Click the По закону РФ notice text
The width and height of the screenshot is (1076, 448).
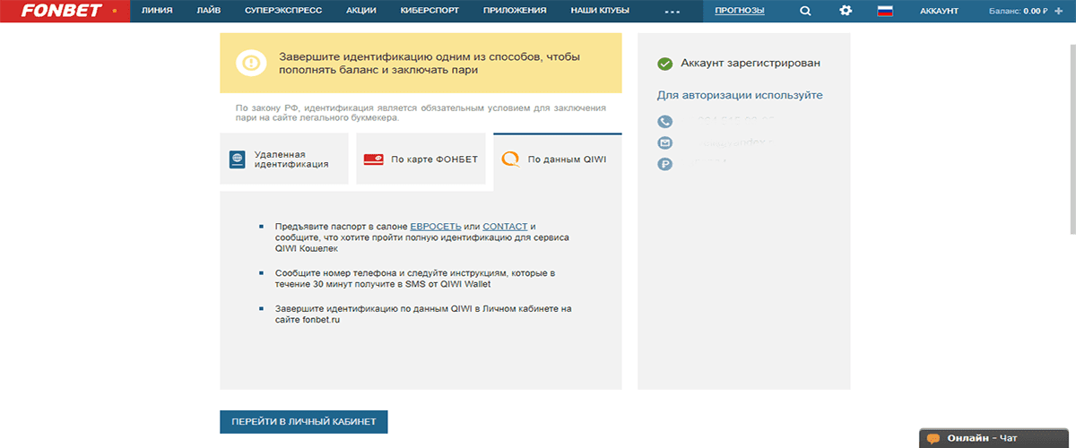click(421, 113)
